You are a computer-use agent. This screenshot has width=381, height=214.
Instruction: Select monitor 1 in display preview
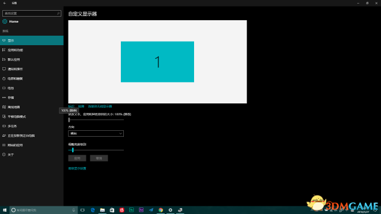point(157,62)
